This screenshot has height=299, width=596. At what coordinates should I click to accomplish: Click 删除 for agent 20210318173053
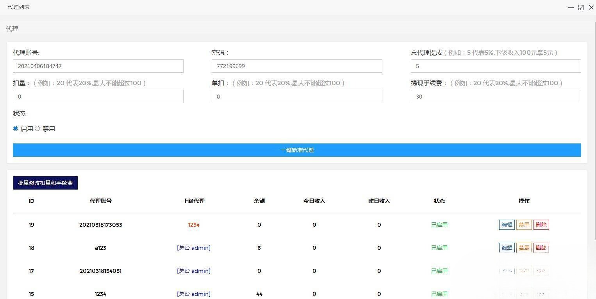coord(541,224)
